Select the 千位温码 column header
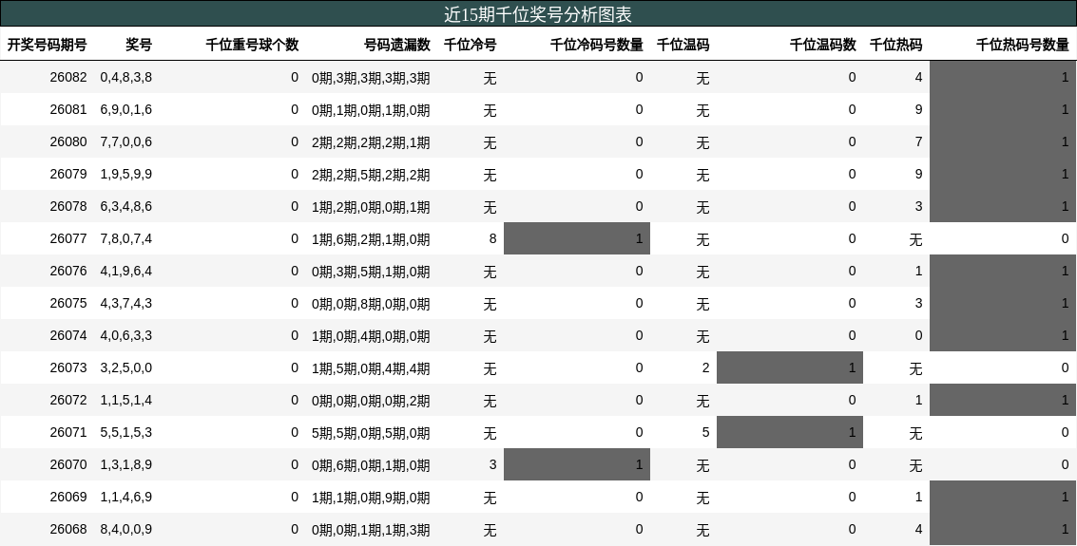The width and height of the screenshot is (1077, 546). (683, 45)
